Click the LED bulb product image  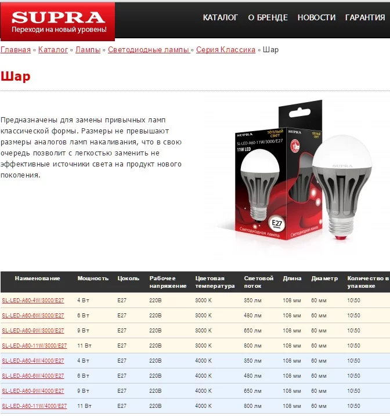click(294, 172)
